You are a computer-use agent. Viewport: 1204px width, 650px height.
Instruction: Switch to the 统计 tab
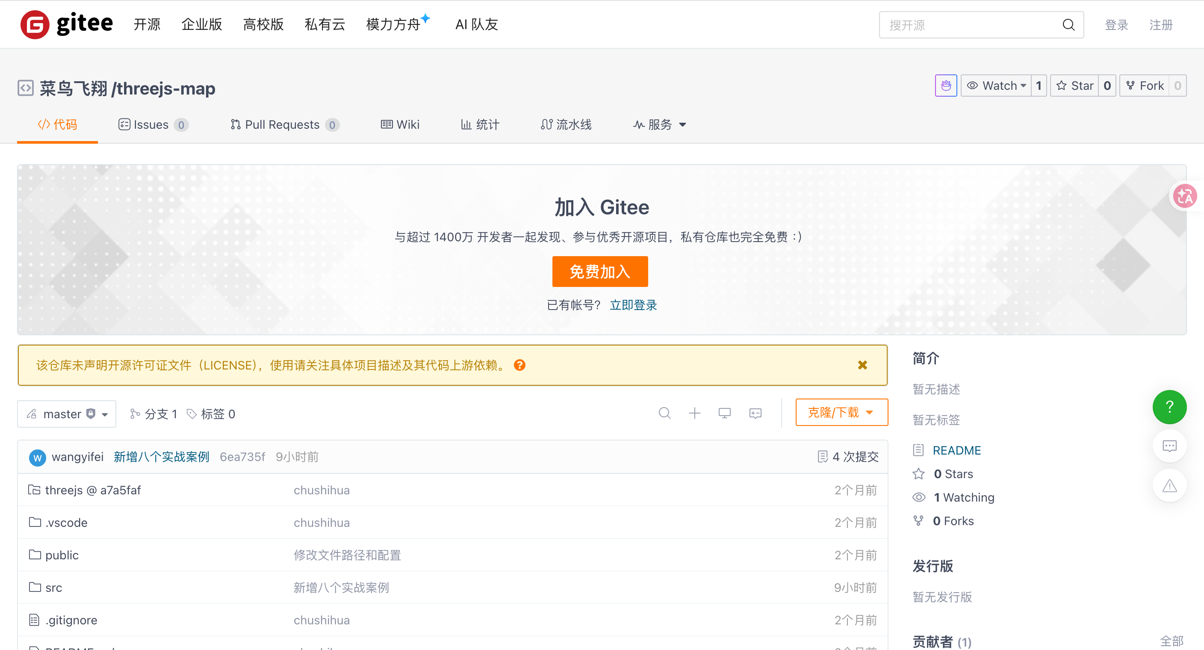click(x=480, y=124)
